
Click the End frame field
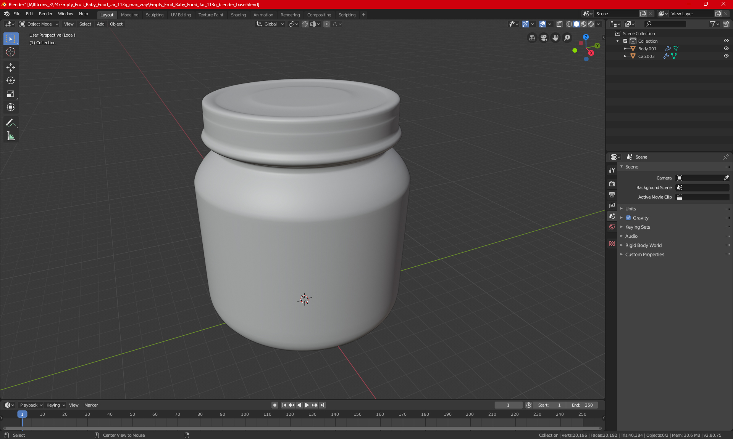coord(582,405)
